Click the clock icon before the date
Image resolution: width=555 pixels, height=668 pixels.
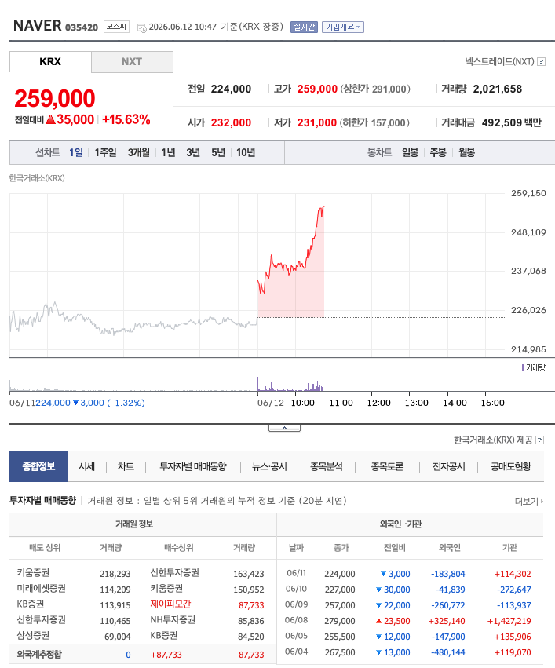[x=142, y=28]
